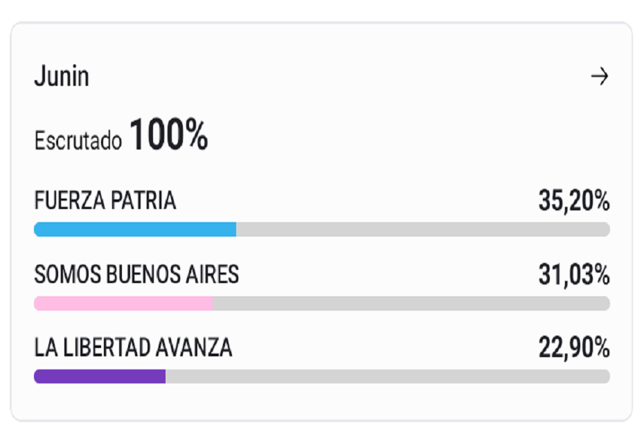Click the pink color of the second party
644x429 pixels.
click(123, 303)
